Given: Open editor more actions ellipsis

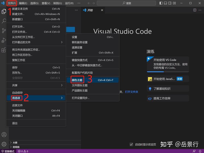Looking at the screenshot, I should [200, 10].
